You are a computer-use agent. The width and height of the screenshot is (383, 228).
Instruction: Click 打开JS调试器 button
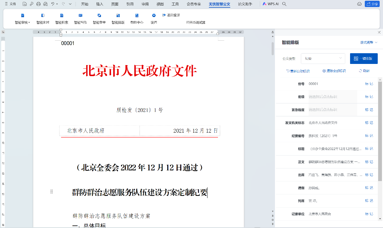(x=196, y=23)
